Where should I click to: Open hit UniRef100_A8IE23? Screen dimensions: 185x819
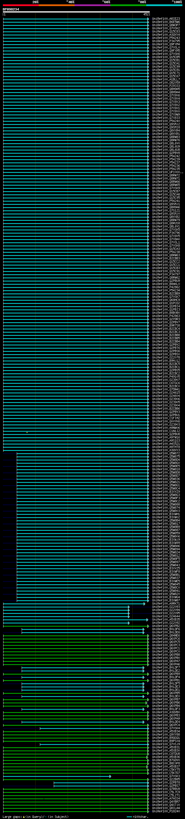point(166,19)
